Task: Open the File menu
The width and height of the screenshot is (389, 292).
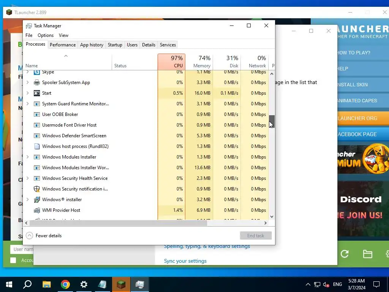Action: 29,35
